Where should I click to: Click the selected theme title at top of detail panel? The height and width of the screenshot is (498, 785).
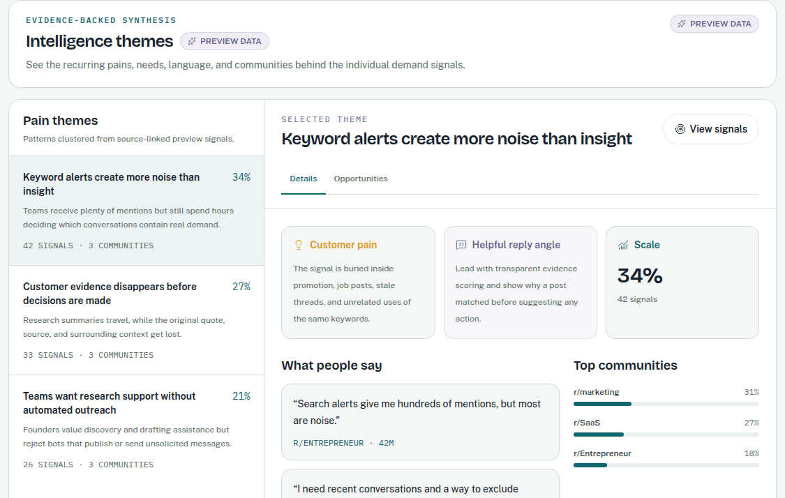point(456,139)
